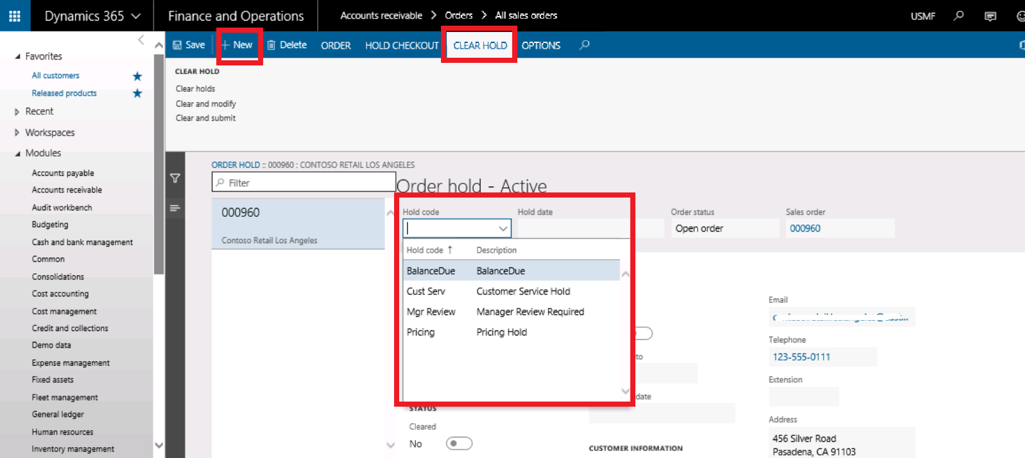Expand the Workspaces section
The width and height of the screenshot is (1025, 458).
coord(17,133)
